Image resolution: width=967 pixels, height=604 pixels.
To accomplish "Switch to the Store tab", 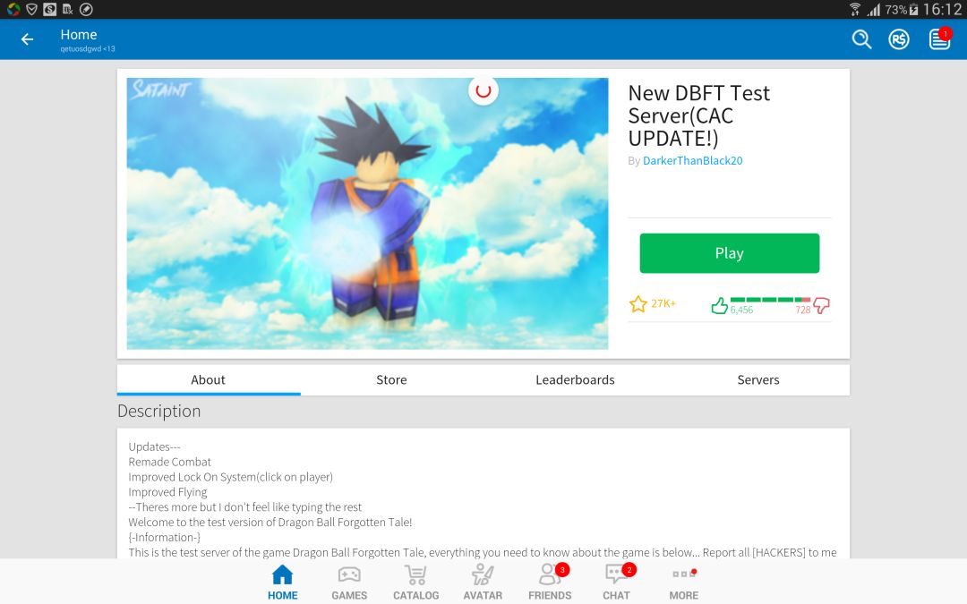I will 391,379.
